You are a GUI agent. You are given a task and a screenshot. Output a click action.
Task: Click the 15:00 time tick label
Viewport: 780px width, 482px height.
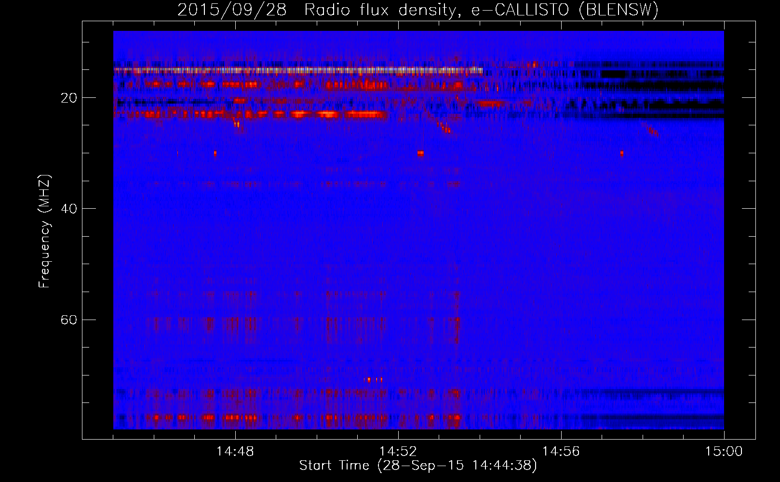pyautogui.click(x=724, y=452)
